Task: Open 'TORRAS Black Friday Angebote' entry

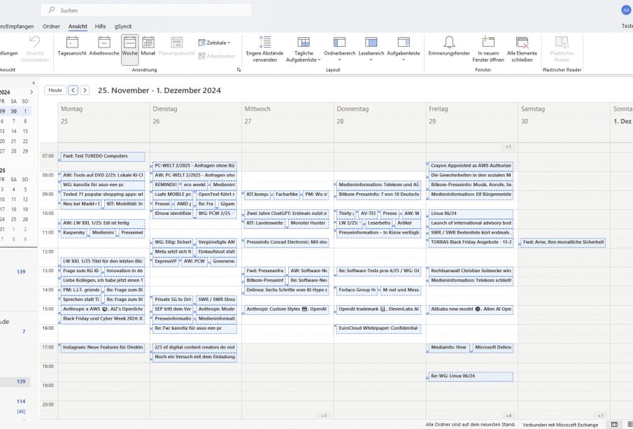Action: click(x=471, y=242)
